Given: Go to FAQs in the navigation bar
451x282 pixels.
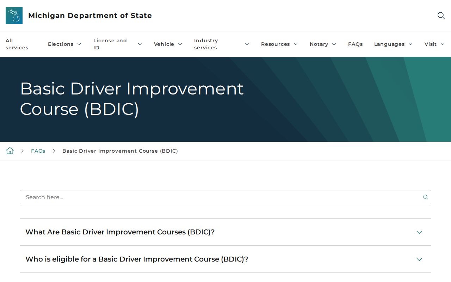Looking at the screenshot, I should 355,44.
